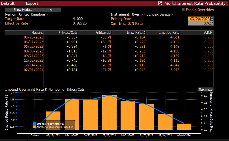The image size is (229, 141).
Task: Maximize the implied rate chart
Action: [x=205, y=90]
